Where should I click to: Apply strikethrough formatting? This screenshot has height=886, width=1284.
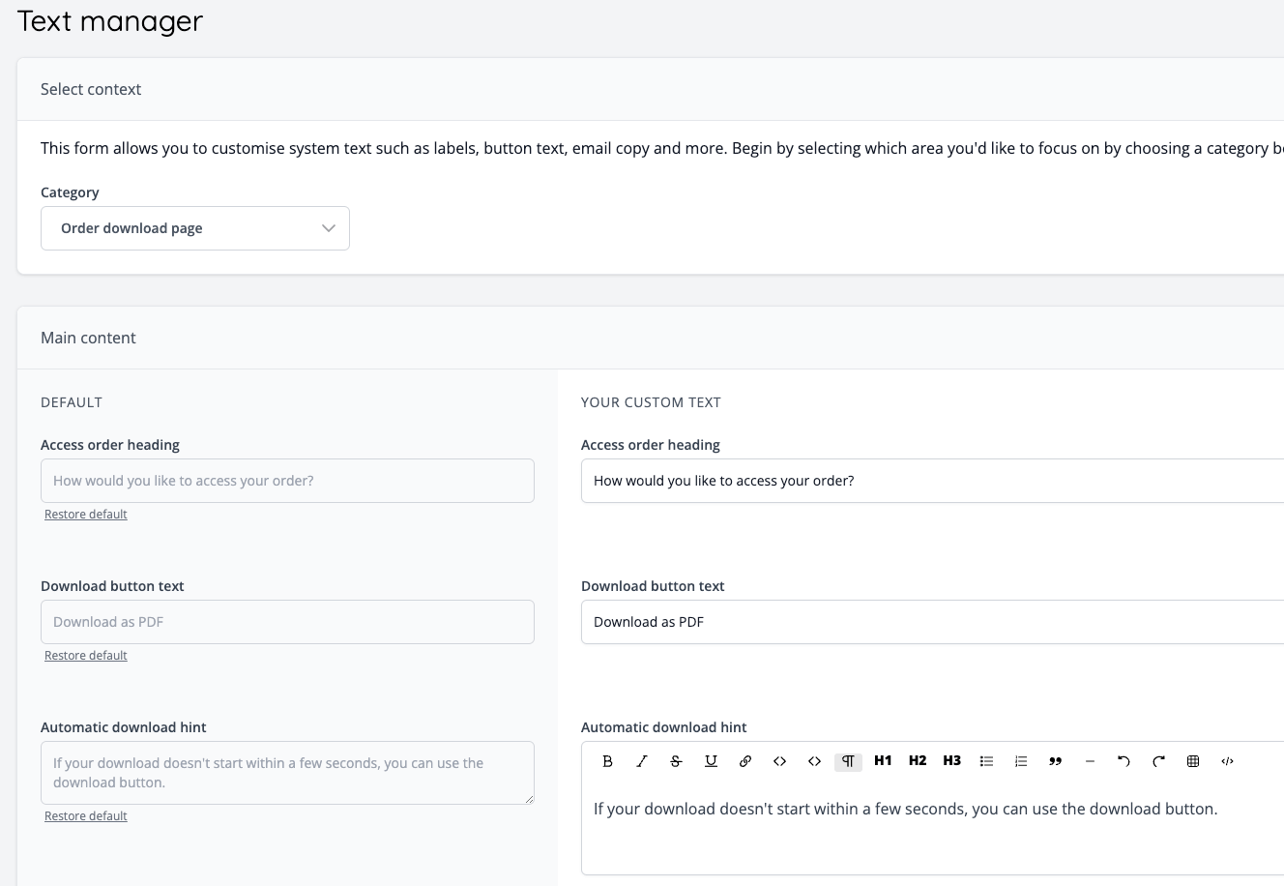[676, 761]
